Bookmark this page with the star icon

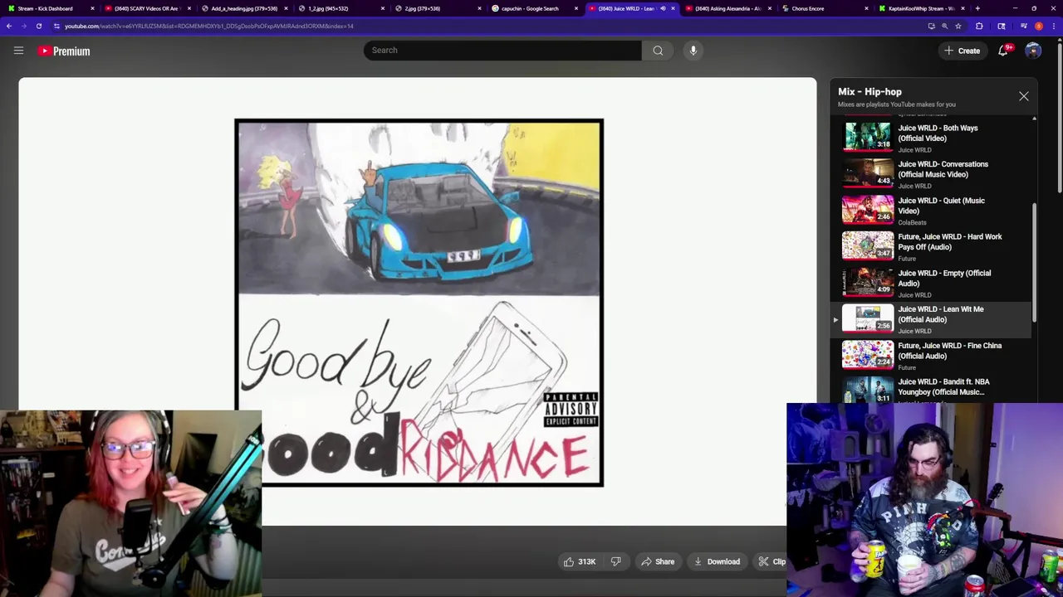[958, 26]
